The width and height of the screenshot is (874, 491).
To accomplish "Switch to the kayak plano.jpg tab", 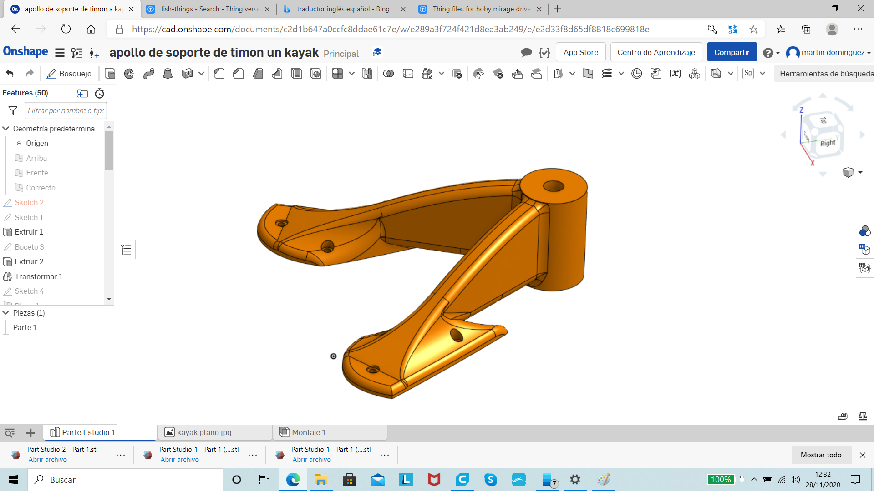I will [x=215, y=432].
